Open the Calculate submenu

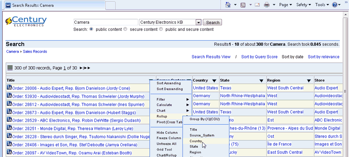(x=171, y=105)
